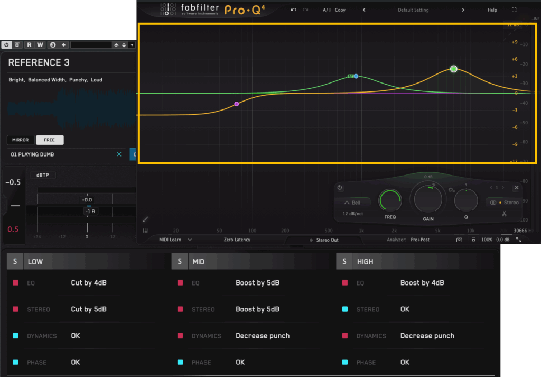Viewport: 541px width, 377px height.
Task: Select previous band with left chevron
Action: pos(491,188)
